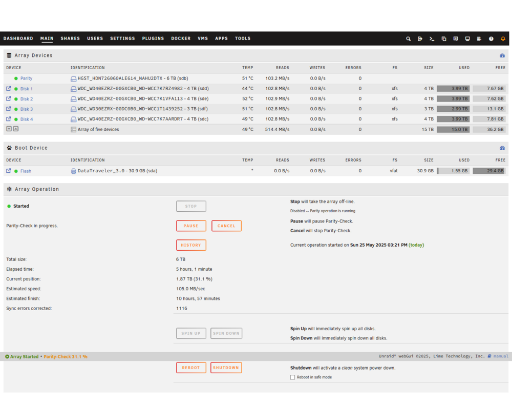Open the Disk 4 settings link
This screenshot has height=403, width=512.
(x=27, y=119)
